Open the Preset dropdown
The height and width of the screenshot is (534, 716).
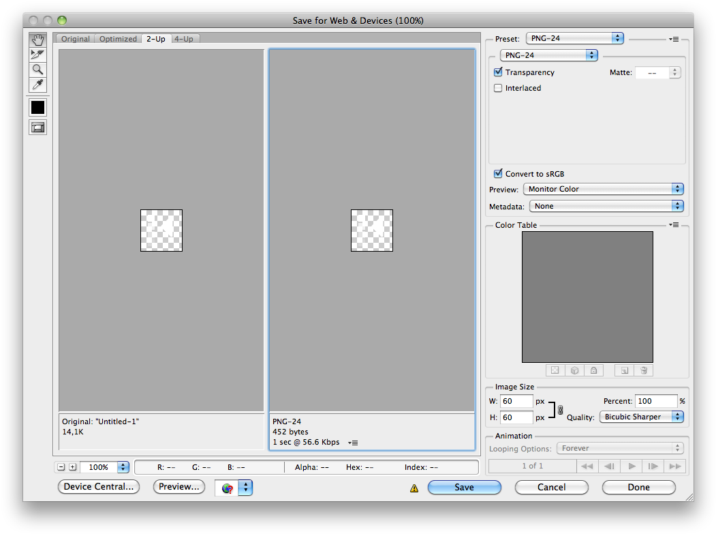tap(574, 38)
